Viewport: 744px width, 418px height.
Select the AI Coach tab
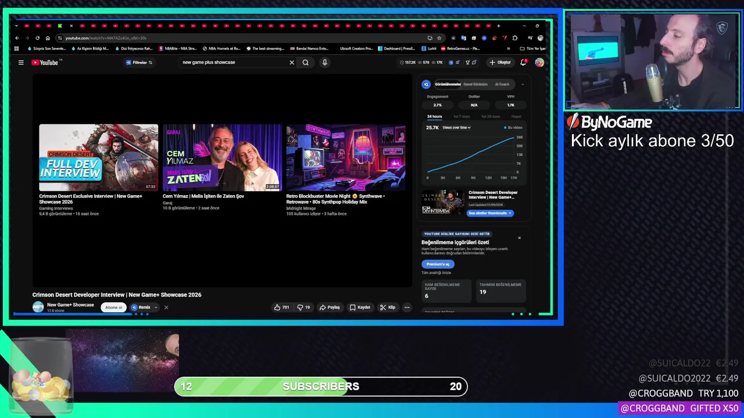(502, 84)
